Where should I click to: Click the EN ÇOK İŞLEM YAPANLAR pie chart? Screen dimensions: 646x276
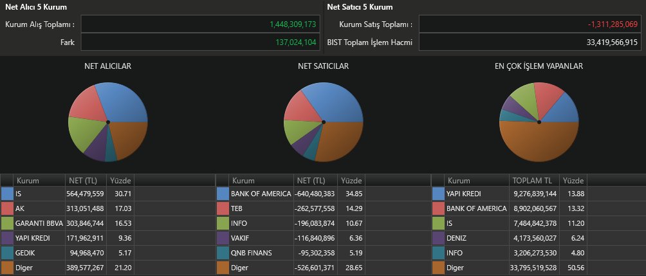coord(539,122)
